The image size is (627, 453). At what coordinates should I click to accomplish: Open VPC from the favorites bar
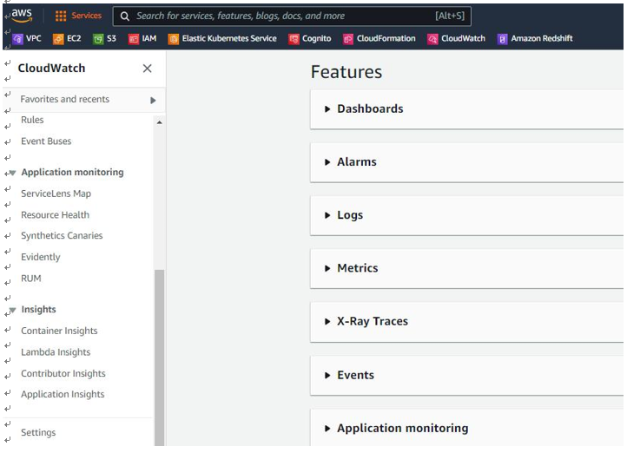[34, 38]
